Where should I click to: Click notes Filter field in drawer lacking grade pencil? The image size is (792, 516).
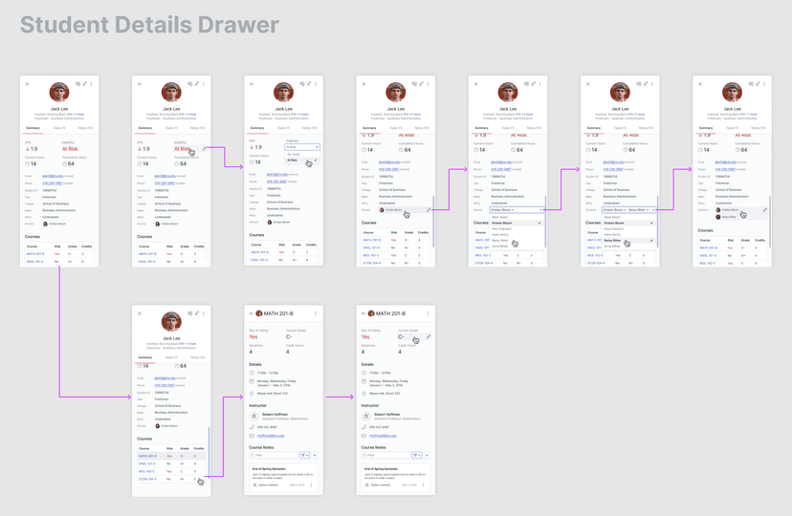point(273,455)
